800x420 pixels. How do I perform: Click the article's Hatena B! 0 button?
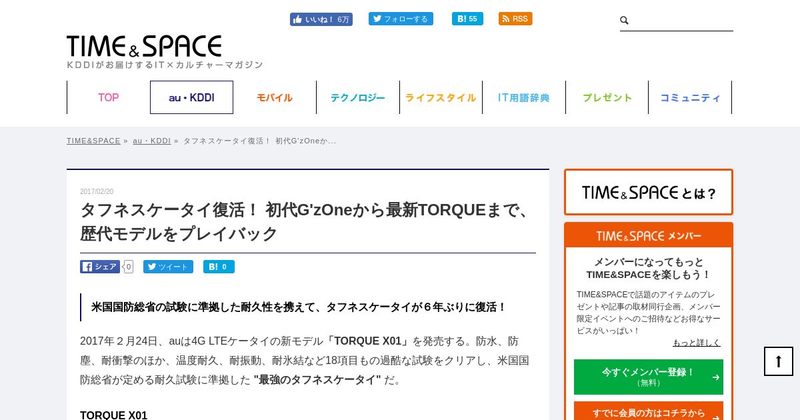pos(219,267)
